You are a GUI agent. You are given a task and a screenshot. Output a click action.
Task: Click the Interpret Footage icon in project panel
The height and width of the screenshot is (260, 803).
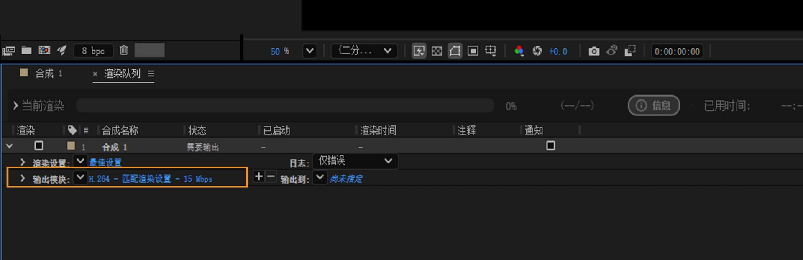(x=9, y=51)
